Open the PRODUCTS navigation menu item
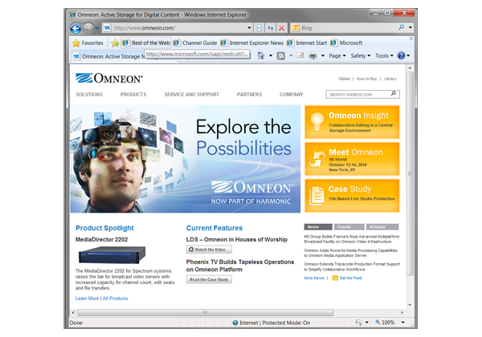This screenshot has height=337, width=482. [133, 95]
